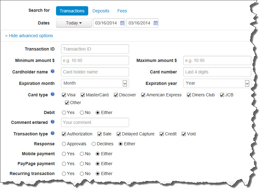The image size is (264, 193).
Task: Click the Cardholder name help icon
Action: [x=52, y=72]
